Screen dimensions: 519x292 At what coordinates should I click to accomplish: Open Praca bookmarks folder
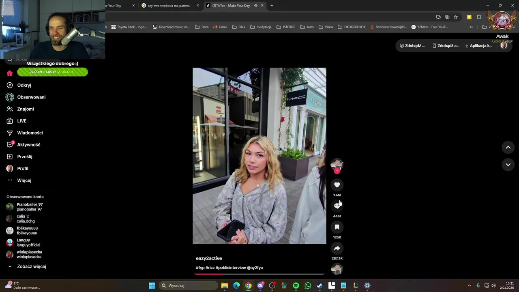point(326,27)
